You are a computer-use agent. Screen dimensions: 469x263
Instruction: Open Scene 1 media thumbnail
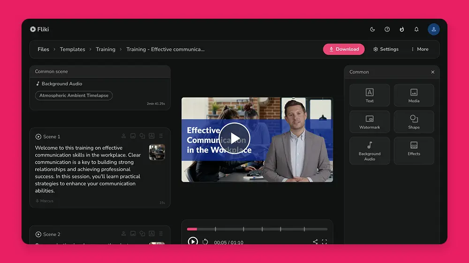(157, 152)
